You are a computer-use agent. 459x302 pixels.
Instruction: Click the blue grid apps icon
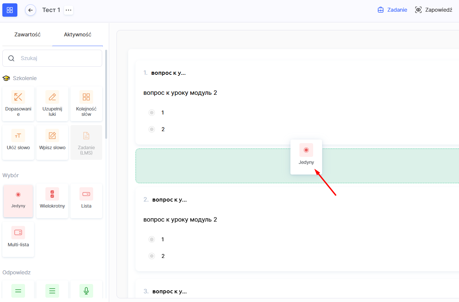click(x=10, y=10)
